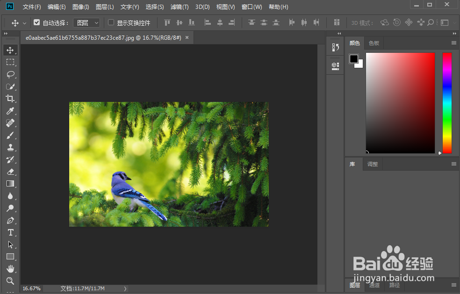Screen dimensions: 460x294
Task: Uncheck the 自动选择 checkbox
Action: (x=36, y=22)
